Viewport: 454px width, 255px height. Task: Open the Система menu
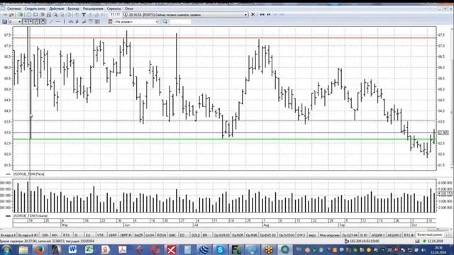[13, 8]
